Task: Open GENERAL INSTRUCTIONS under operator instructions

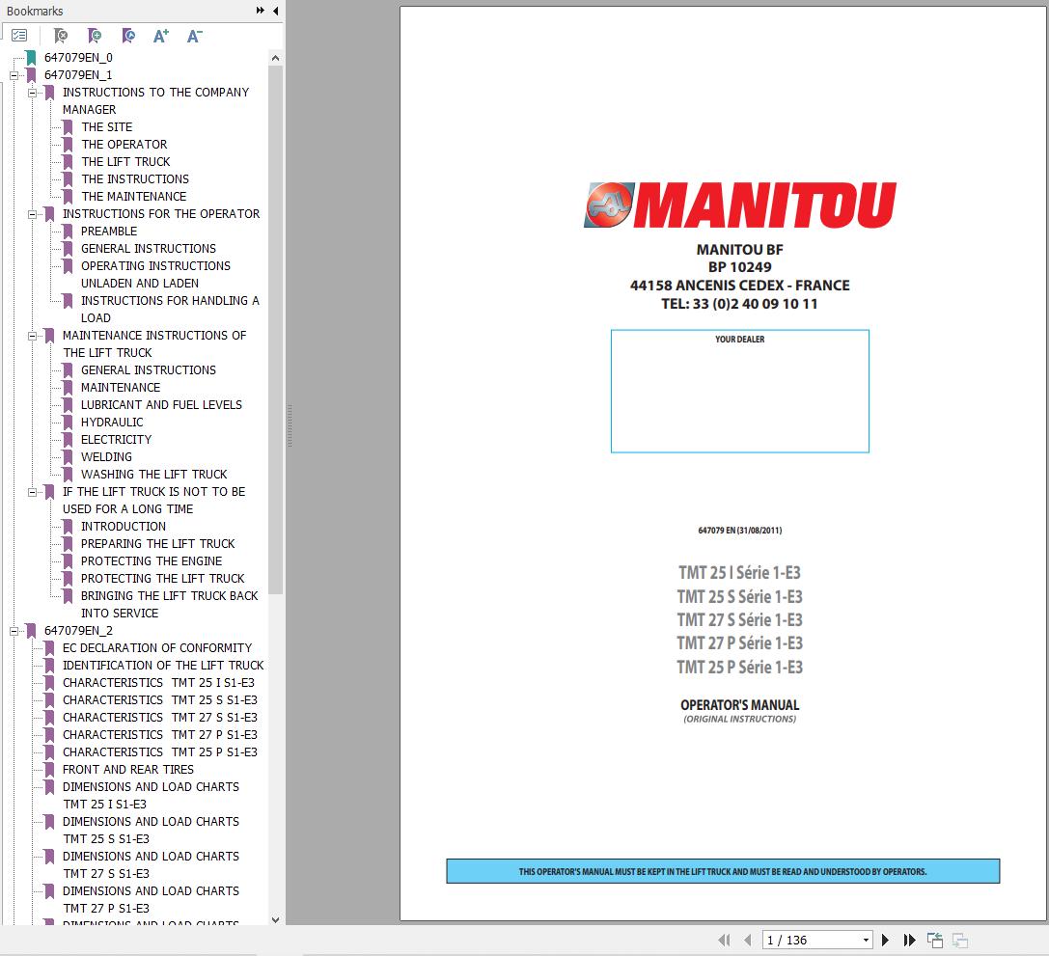Action: coord(149,249)
